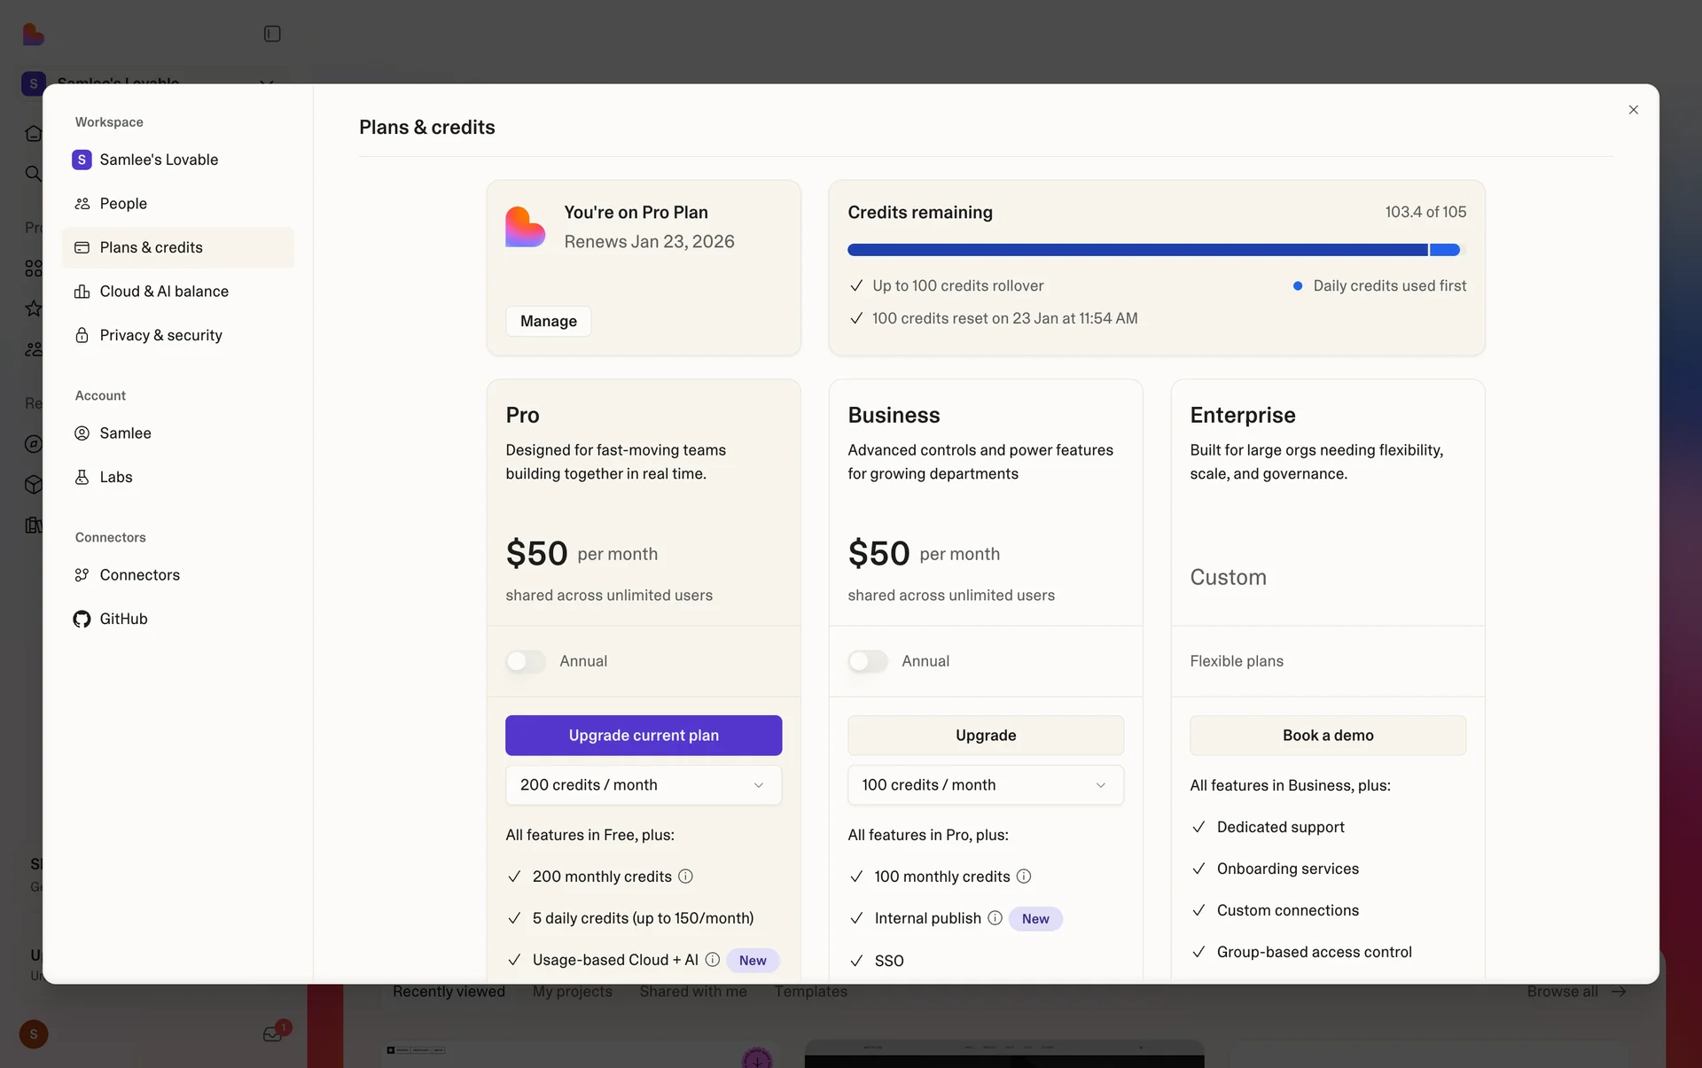Open the 200 credits / month dropdown
Screen dimensions: 1702x1068
pos(644,785)
